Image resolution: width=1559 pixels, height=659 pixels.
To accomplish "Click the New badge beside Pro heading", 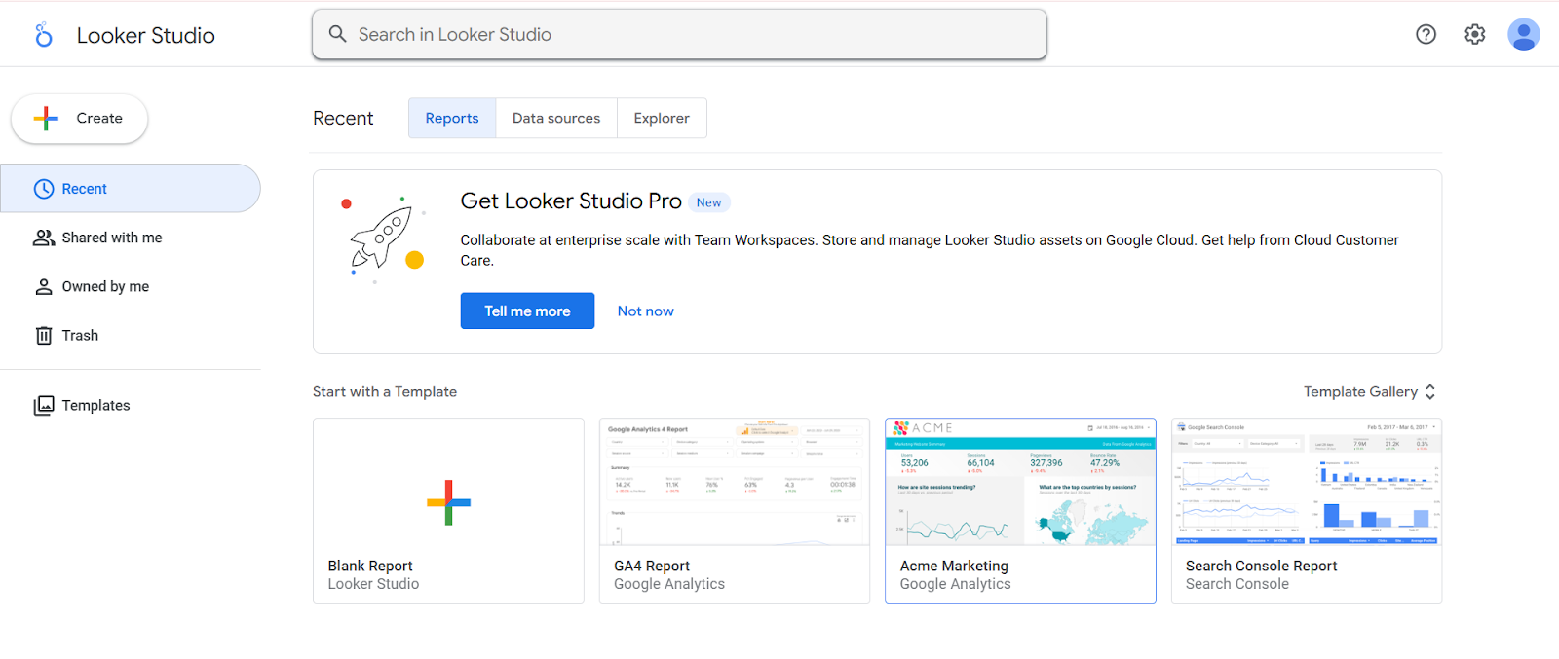I will [708, 202].
